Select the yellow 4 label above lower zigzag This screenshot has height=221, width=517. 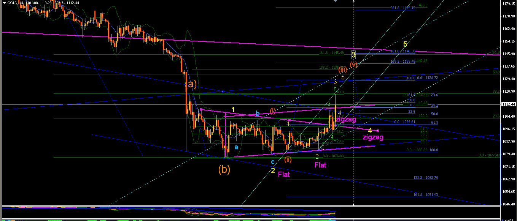(370, 131)
